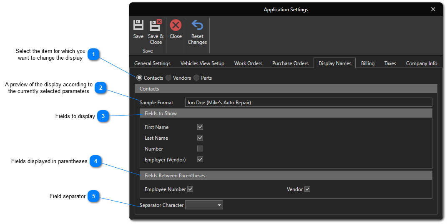Open the Billing tab
Viewport: 447px width, 224px height.
368,63
